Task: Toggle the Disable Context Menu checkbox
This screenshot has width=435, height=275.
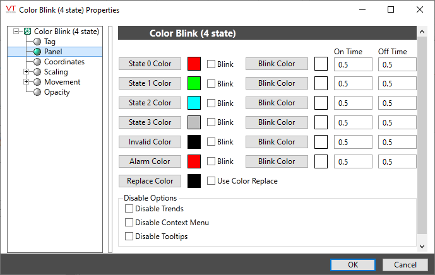Action: 129,223
